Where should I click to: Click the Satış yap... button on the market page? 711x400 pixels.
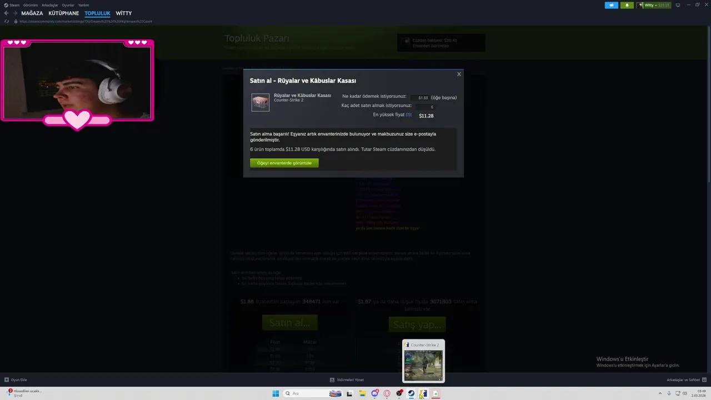417,324
